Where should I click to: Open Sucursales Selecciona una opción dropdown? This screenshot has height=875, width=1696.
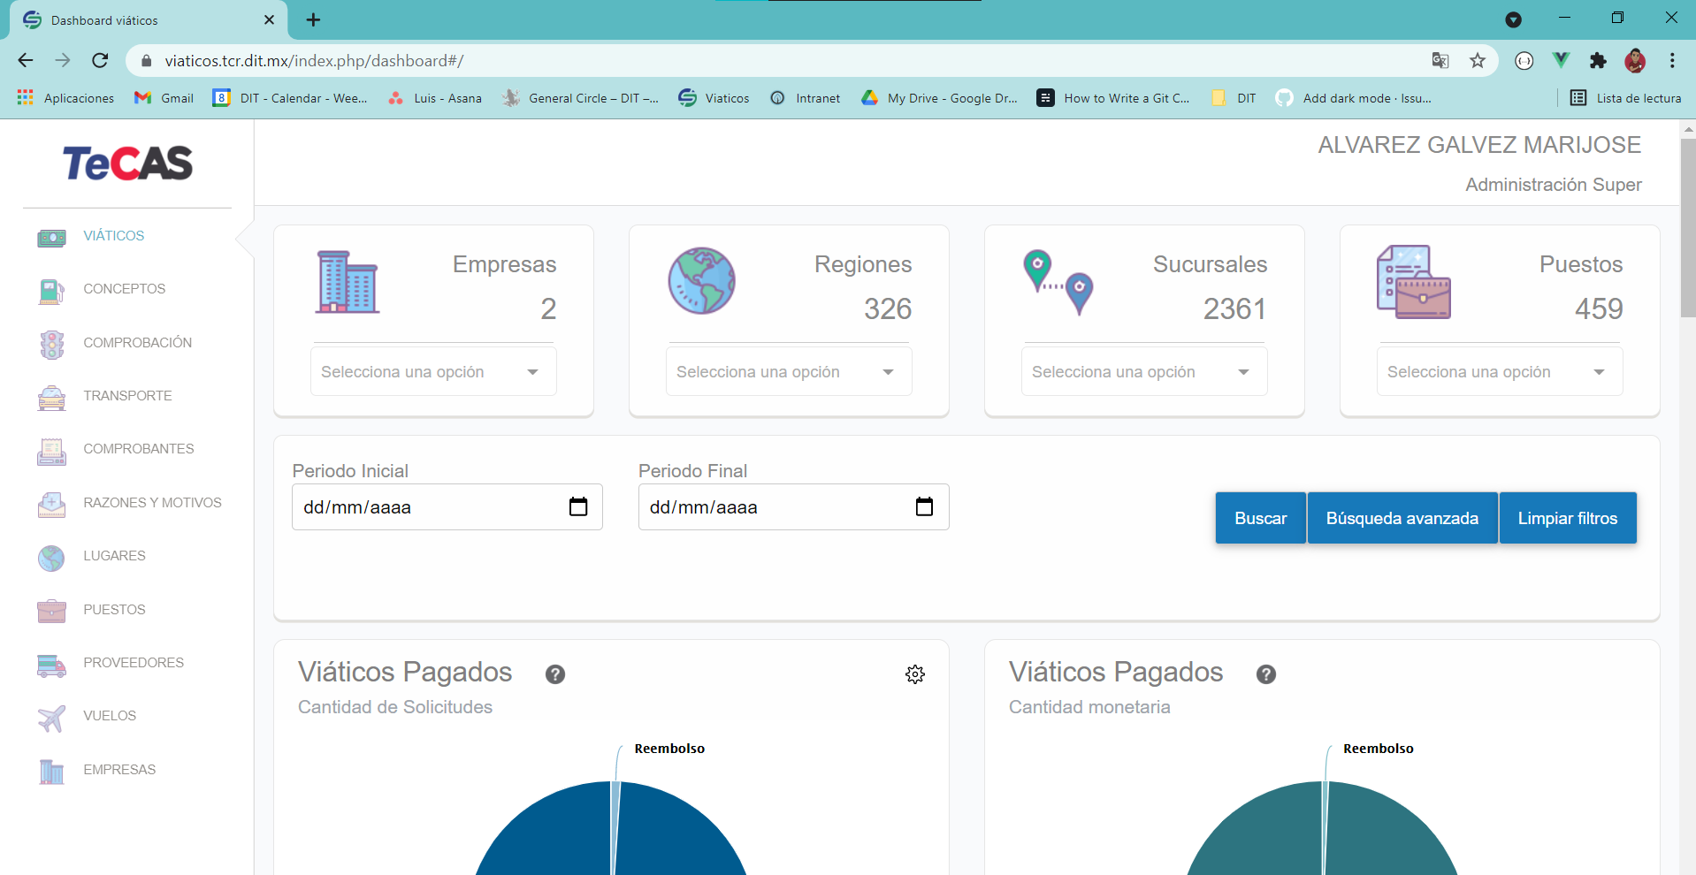pyautogui.click(x=1144, y=372)
